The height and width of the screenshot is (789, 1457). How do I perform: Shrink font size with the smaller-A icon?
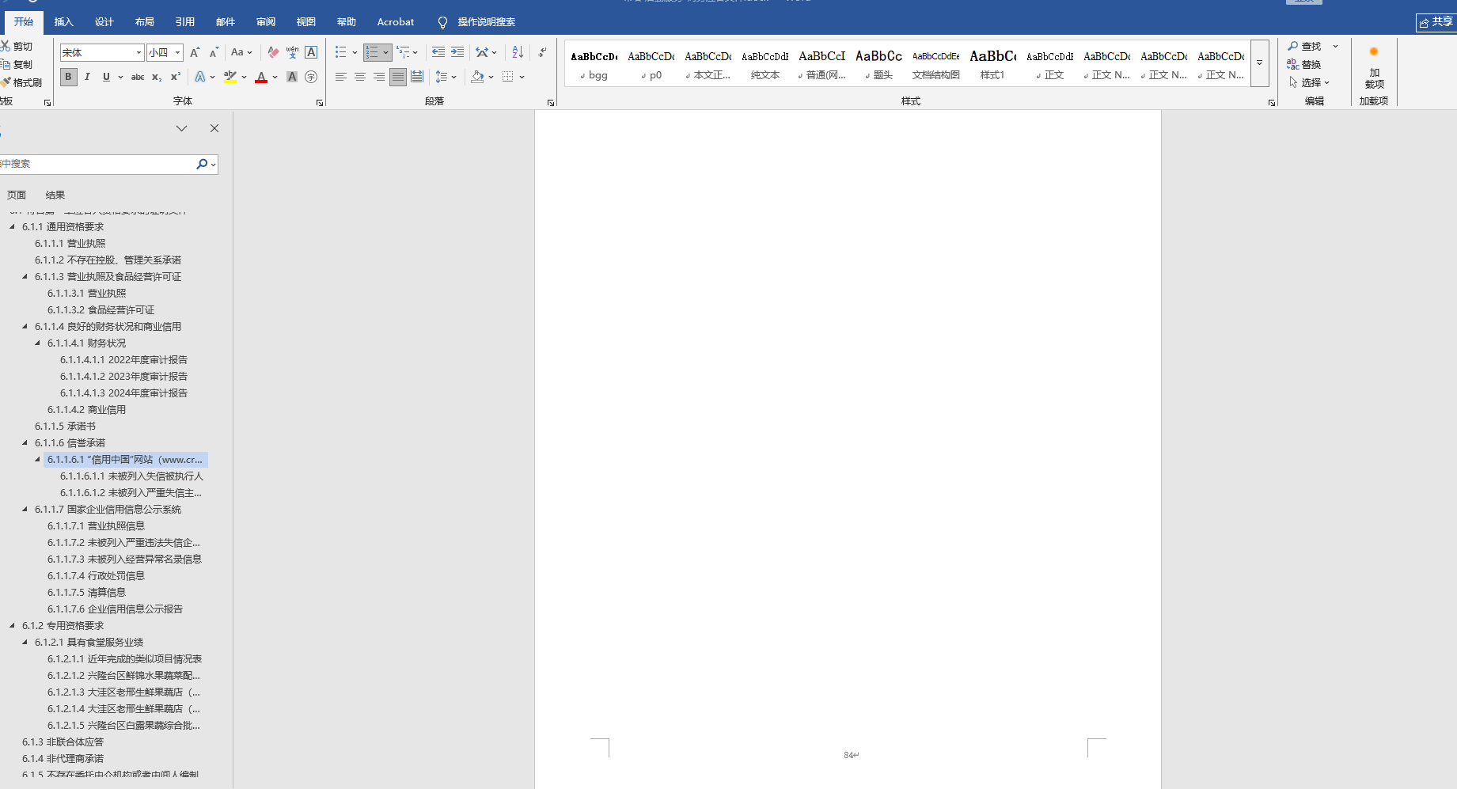214,52
